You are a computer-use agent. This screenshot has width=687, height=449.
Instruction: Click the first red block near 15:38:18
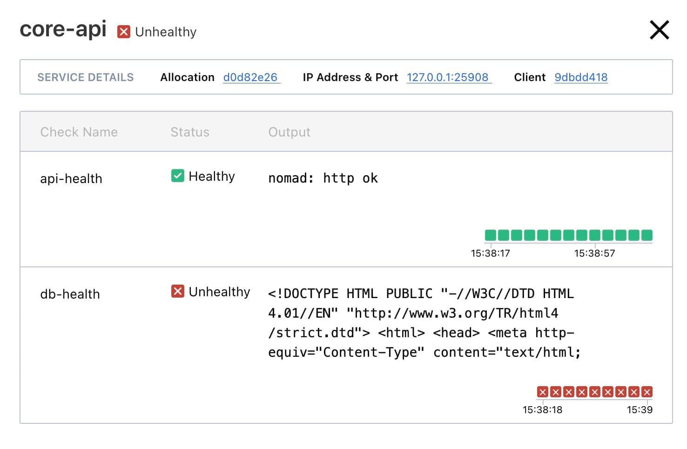click(543, 392)
